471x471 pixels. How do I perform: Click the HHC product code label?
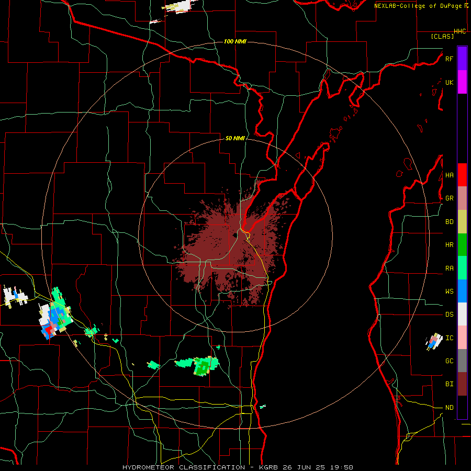pyautogui.click(x=460, y=31)
